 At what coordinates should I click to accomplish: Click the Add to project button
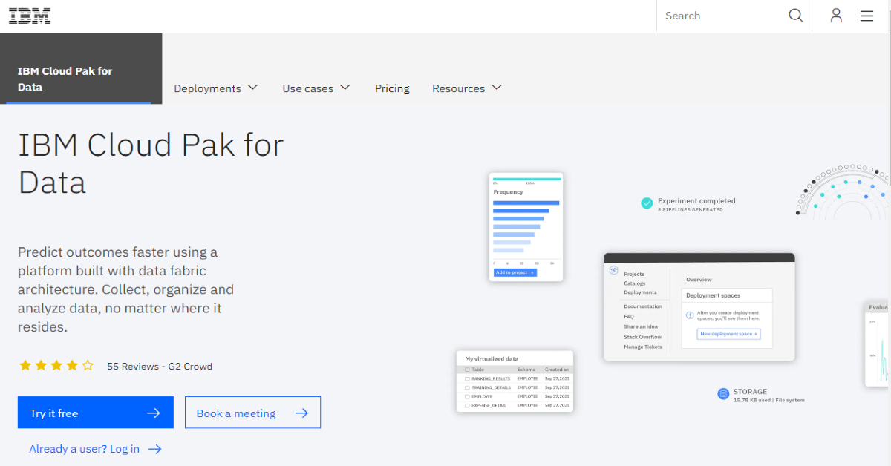(515, 272)
